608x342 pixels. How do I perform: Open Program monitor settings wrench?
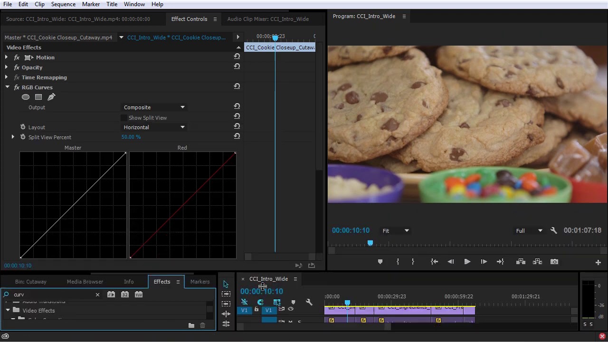pos(553,230)
